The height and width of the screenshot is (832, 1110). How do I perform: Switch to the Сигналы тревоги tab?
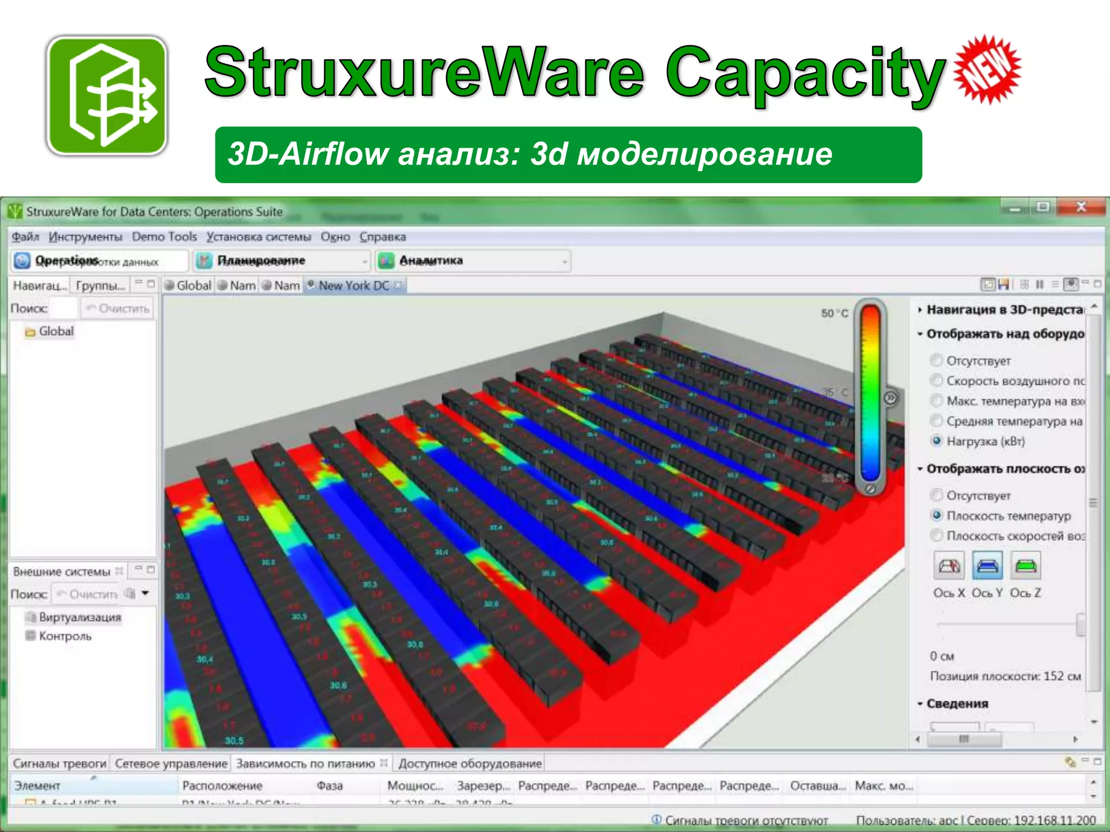point(60,763)
